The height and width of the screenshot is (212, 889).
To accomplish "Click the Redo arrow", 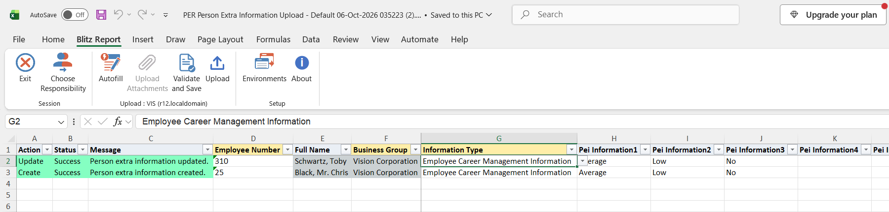I will (x=142, y=15).
